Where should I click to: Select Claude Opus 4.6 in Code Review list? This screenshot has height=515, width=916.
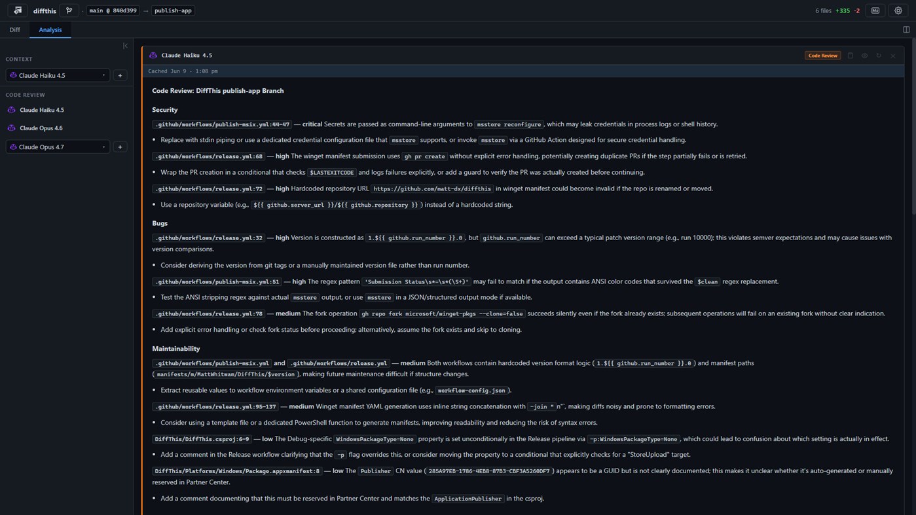(x=41, y=128)
